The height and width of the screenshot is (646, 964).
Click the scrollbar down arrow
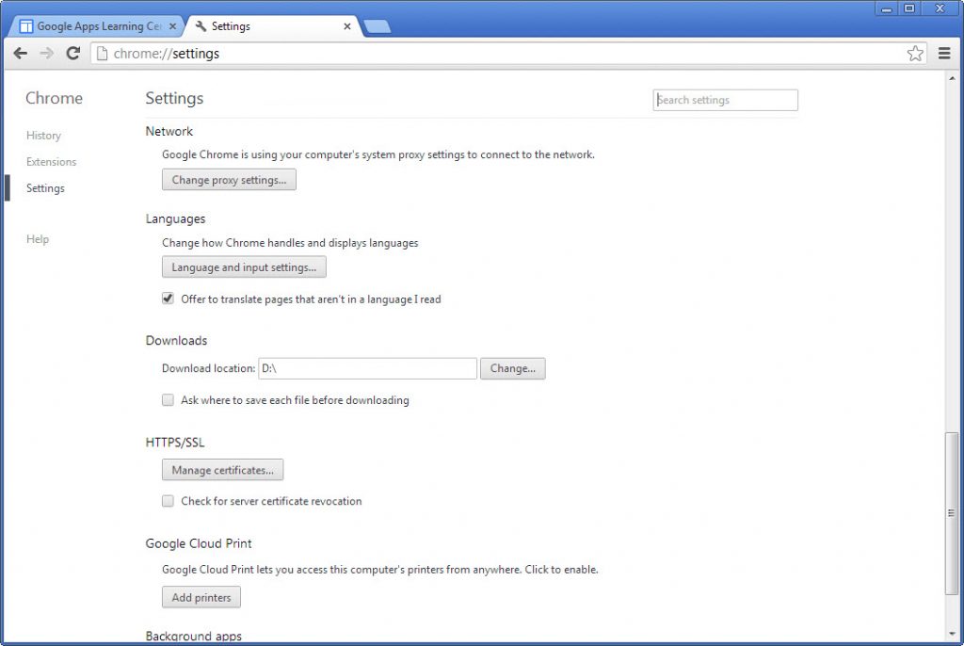pos(951,633)
